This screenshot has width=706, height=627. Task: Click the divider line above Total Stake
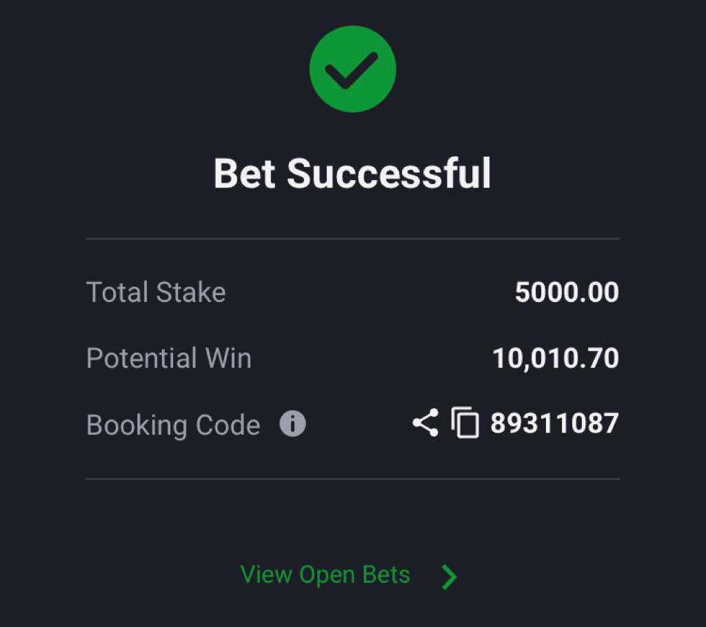[x=352, y=239]
